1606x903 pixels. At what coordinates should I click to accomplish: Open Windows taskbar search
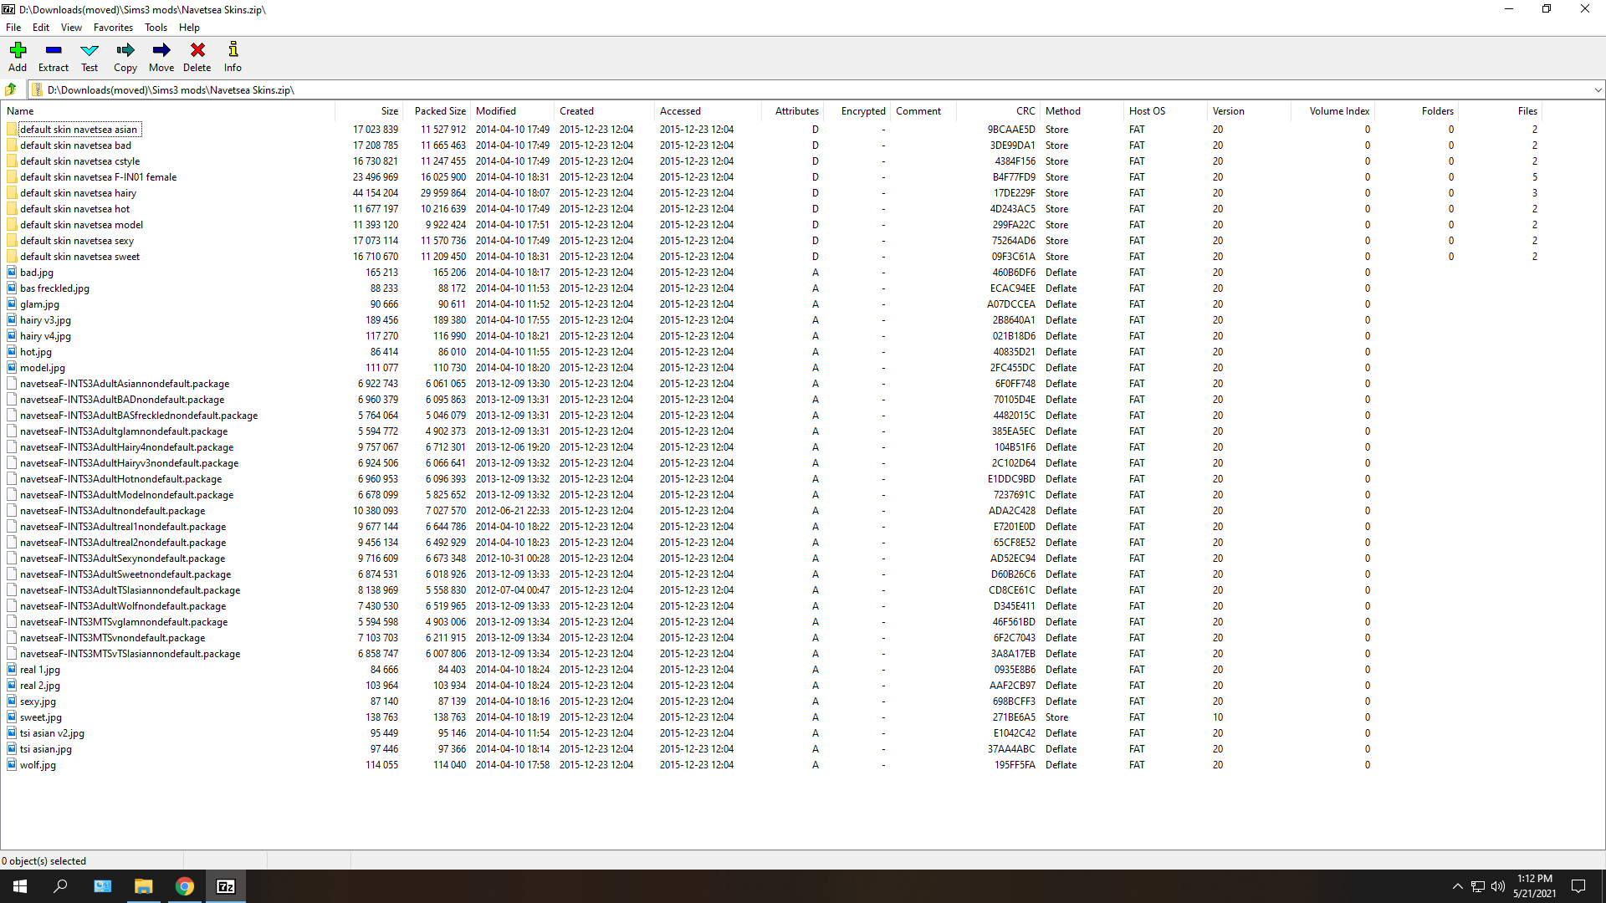(x=60, y=886)
